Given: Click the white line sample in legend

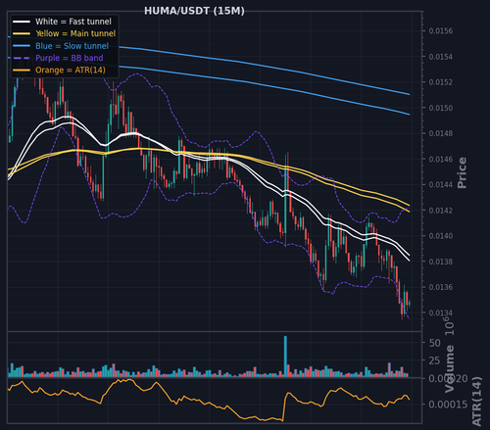Looking at the screenshot, I should [22, 22].
